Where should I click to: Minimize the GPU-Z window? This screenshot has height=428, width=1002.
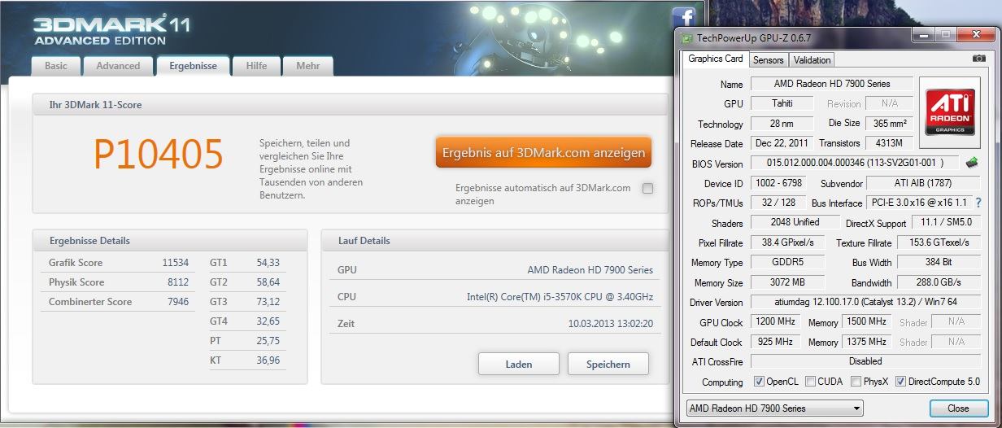point(922,35)
